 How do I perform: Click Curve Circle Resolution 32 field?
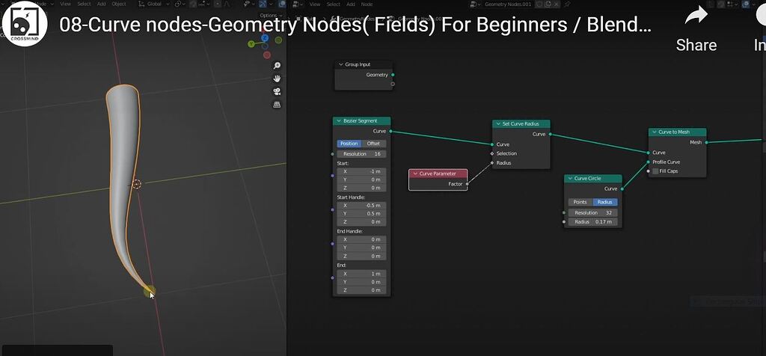pyautogui.click(x=592, y=212)
